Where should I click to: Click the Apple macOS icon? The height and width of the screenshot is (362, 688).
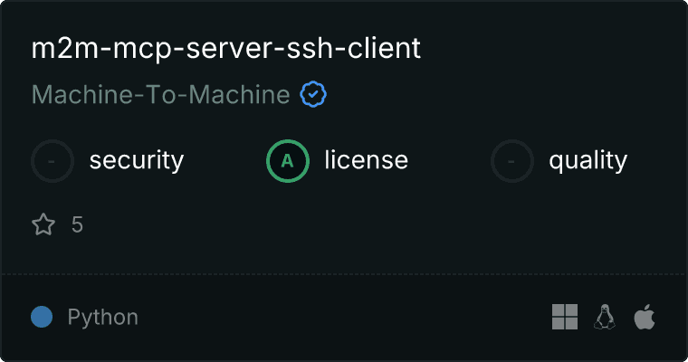point(645,317)
